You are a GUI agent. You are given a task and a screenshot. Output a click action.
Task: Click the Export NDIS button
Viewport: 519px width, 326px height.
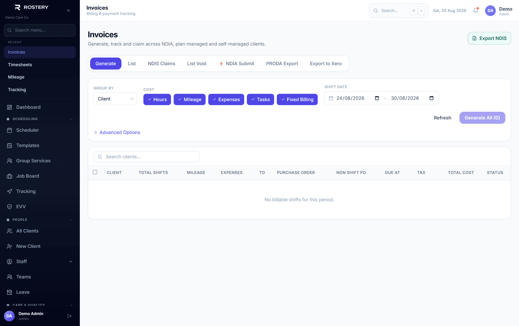[489, 38]
